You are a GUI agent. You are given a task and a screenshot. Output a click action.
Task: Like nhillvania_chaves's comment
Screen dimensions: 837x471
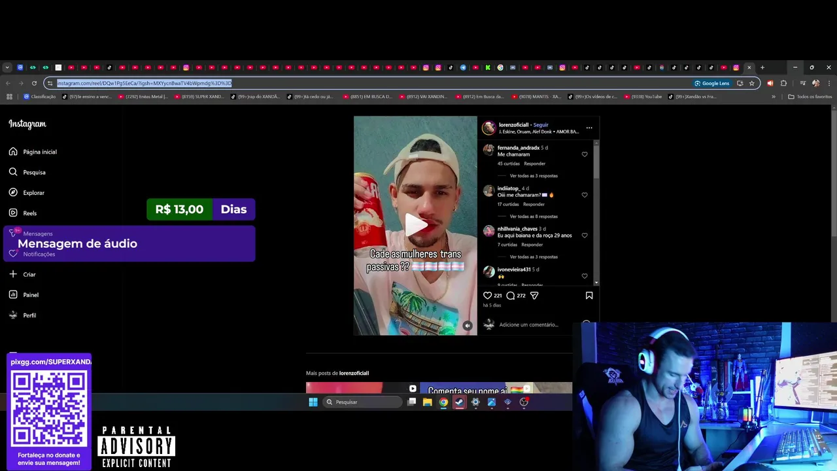[585, 235]
